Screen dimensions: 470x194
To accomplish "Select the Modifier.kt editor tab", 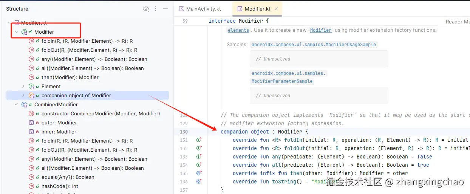I will pyautogui.click(x=258, y=9).
